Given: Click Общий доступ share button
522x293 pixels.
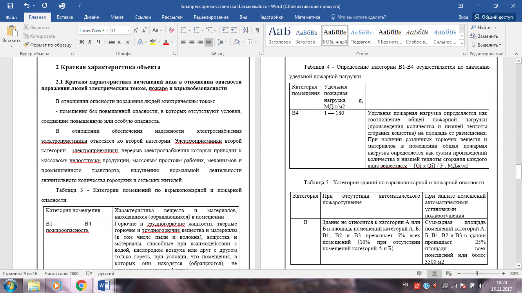Looking at the screenshot, I should 494,17.
